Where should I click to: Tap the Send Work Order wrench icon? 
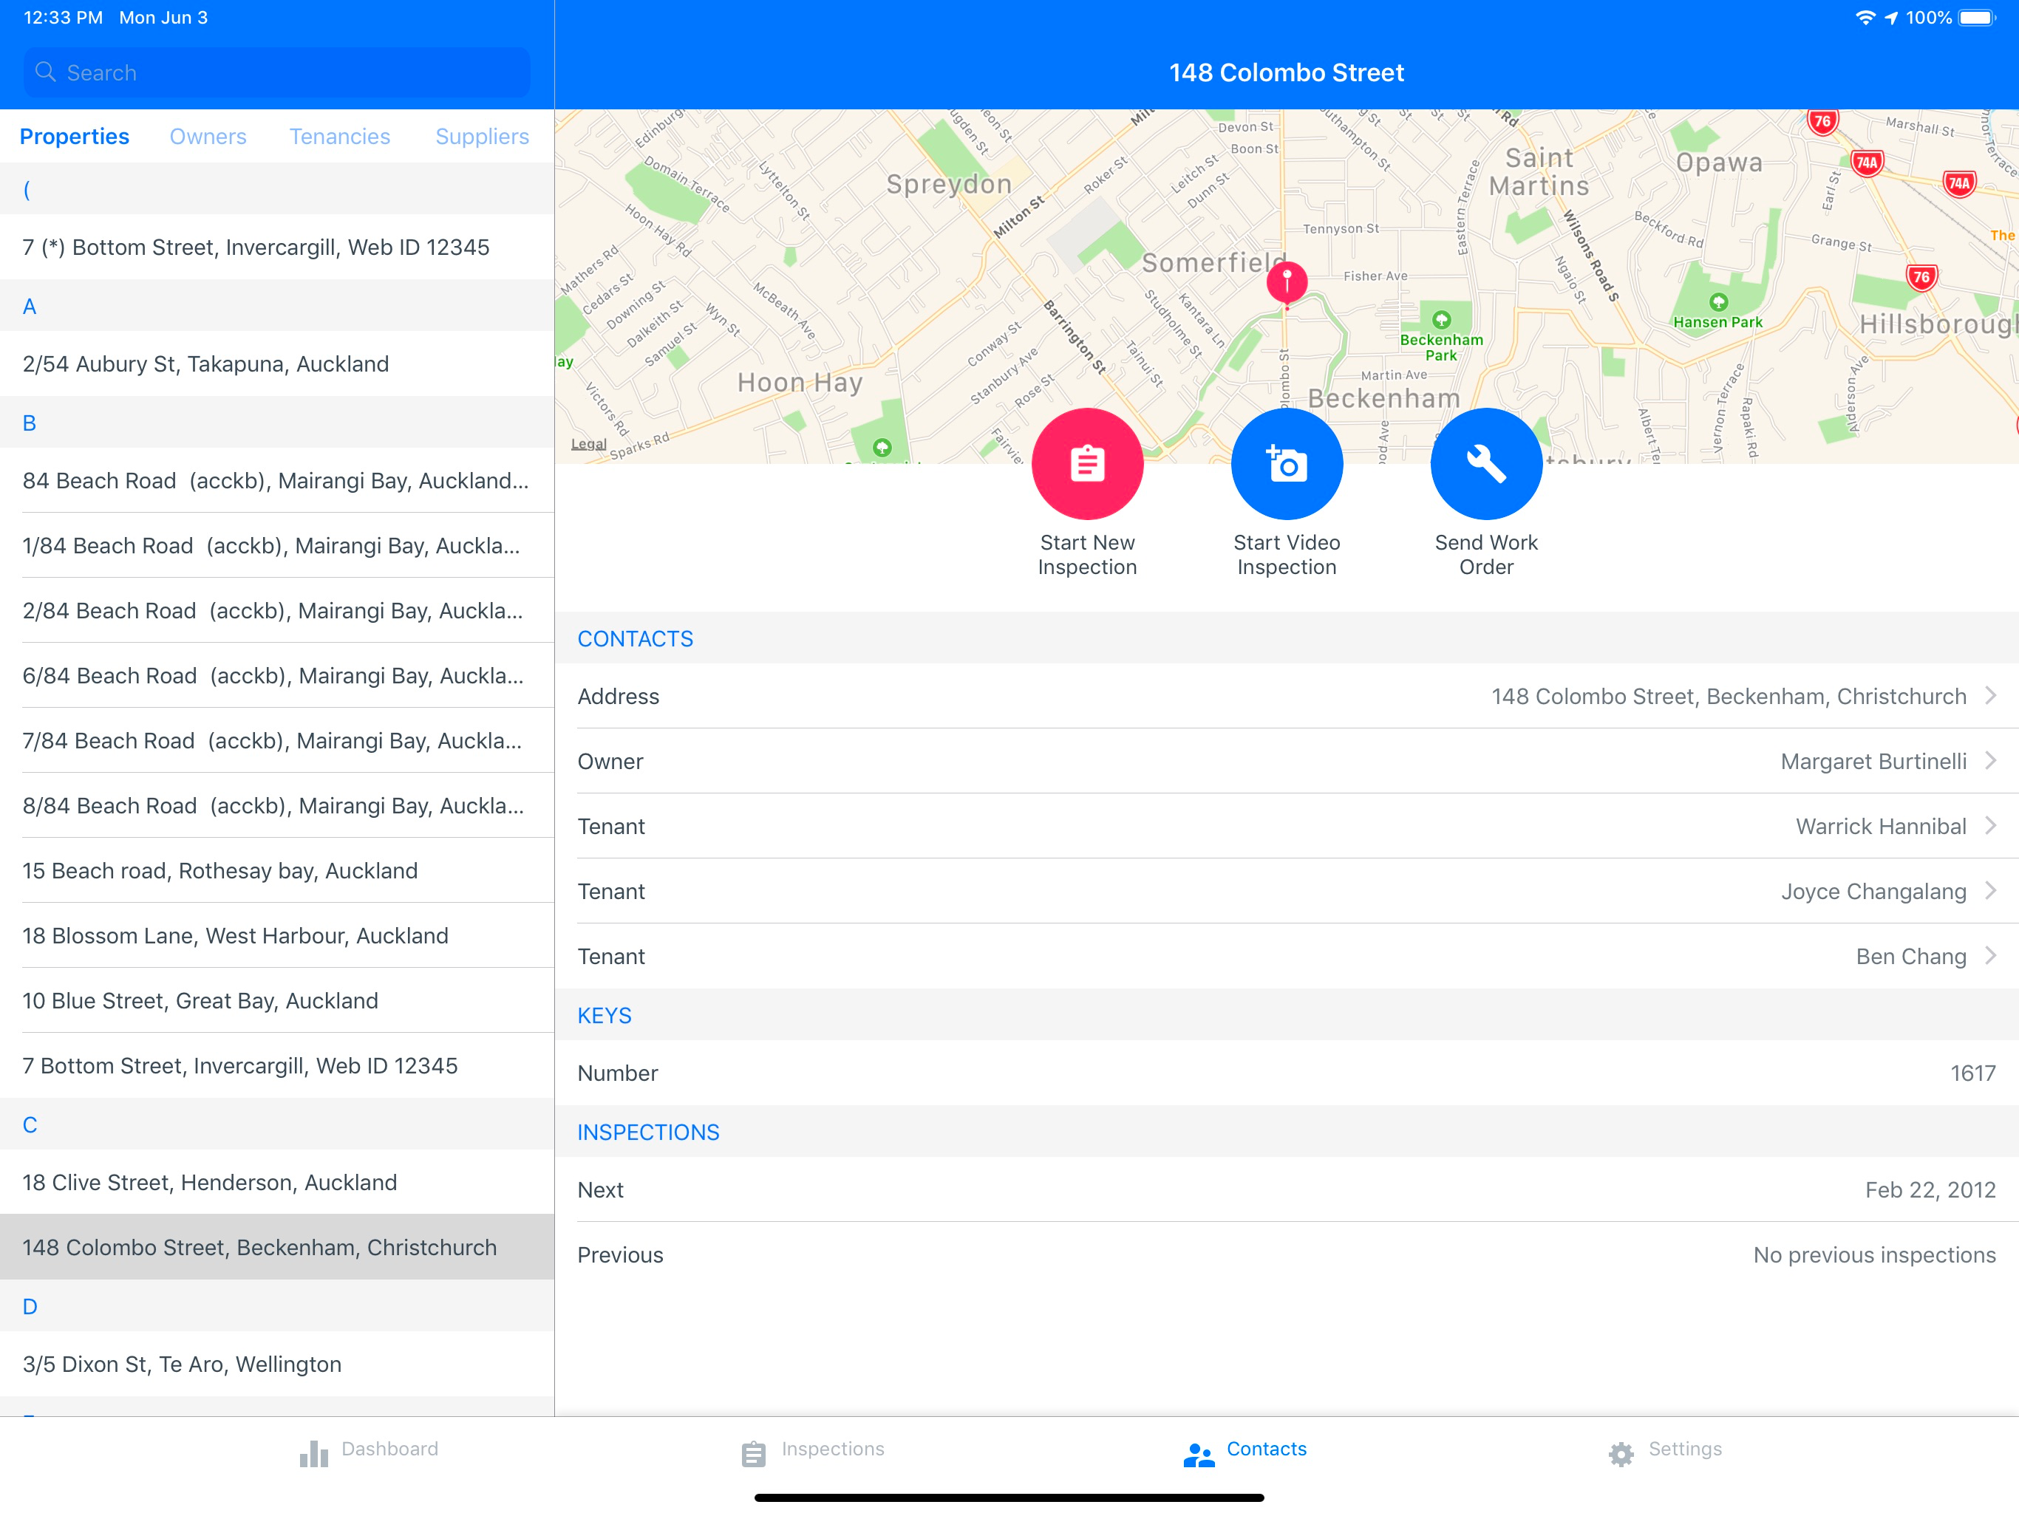pos(1486,463)
